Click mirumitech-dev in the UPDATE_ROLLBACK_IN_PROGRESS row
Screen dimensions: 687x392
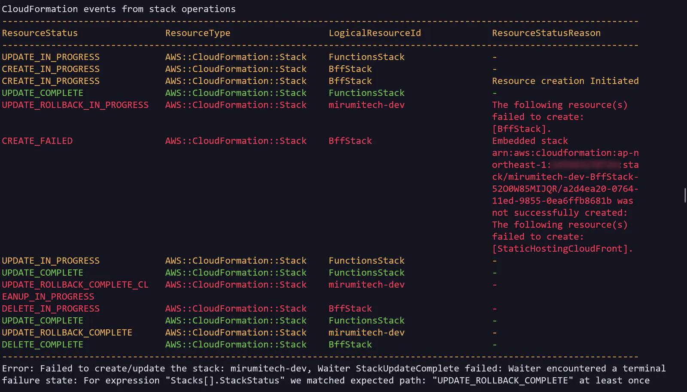(x=367, y=105)
